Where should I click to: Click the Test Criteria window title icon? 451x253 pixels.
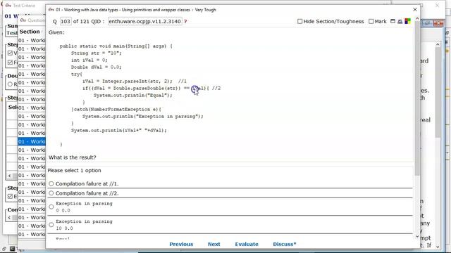[x=8, y=6]
